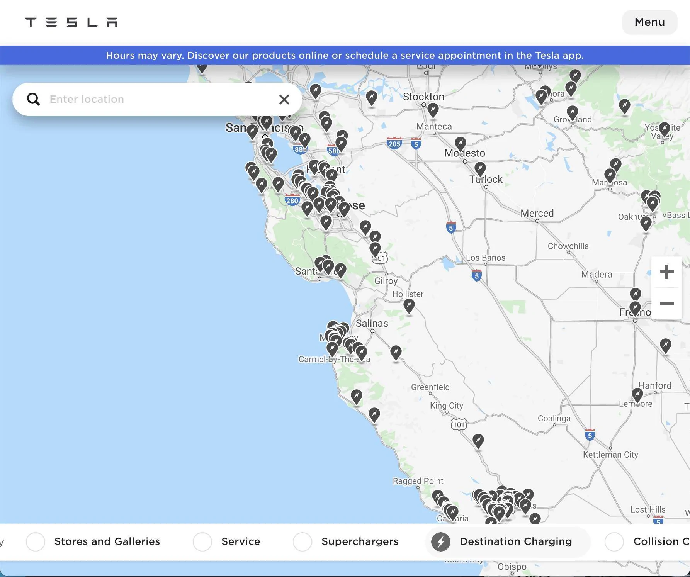This screenshot has width=690, height=577.
Task: Select the easternmost pin by Santa Cruz
Action: point(340,270)
